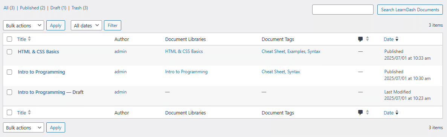447x137 pixels.
Task: Open the top Bulk actions dropdown
Action: [x=23, y=25]
